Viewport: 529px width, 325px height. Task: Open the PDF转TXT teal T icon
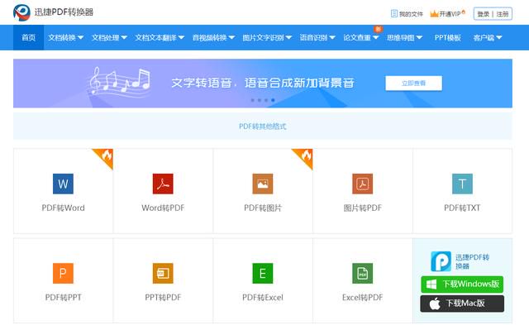[x=462, y=184]
